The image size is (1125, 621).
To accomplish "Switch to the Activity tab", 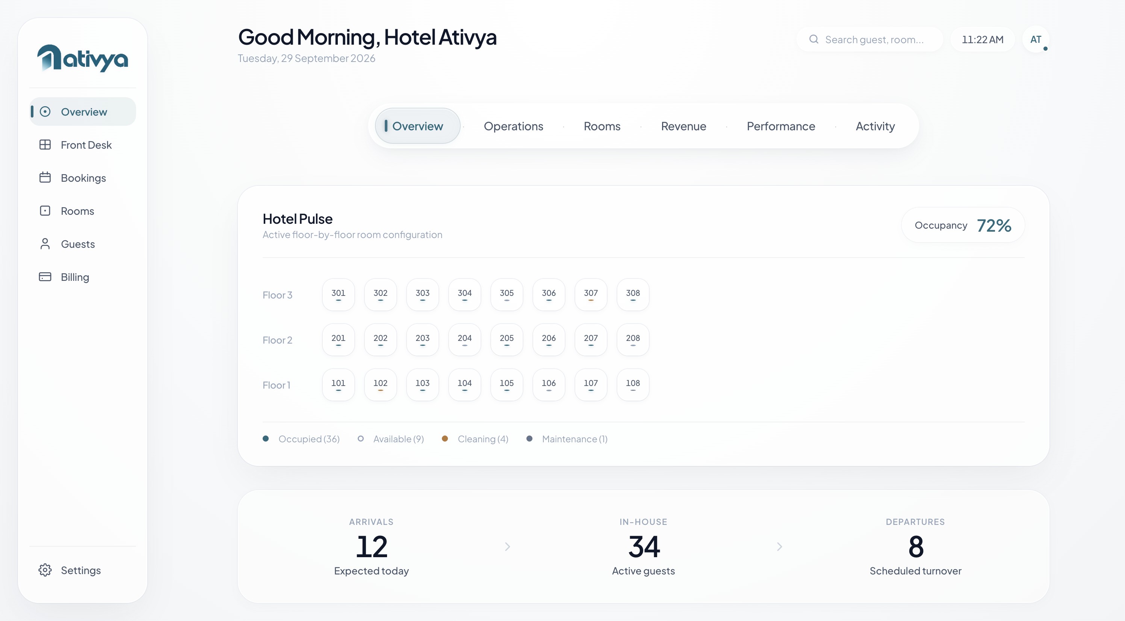I will (x=875, y=126).
